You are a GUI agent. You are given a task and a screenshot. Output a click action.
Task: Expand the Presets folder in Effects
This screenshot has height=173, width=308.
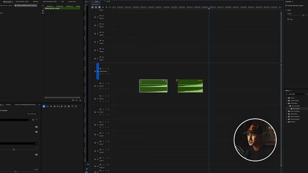click(x=287, y=98)
